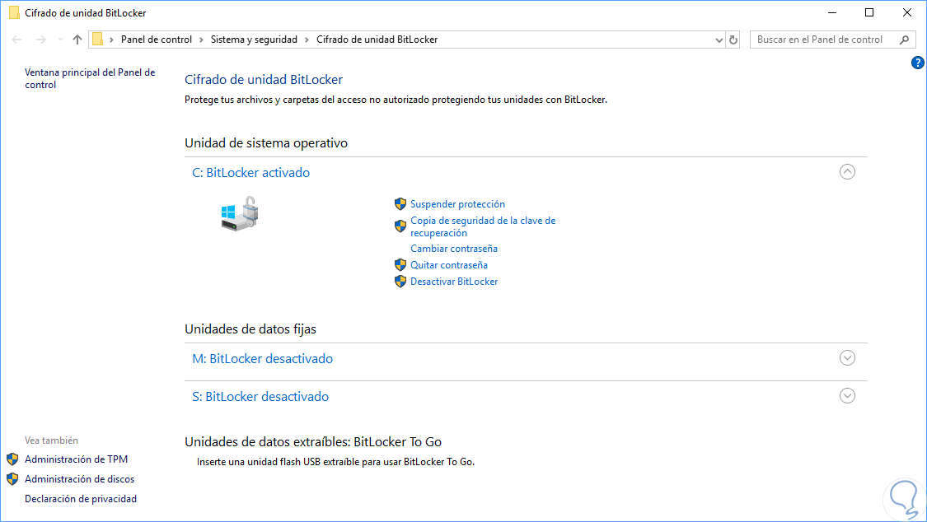927x522 pixels.
Task: Expand the M: drive section chevron
Action: [847, 358]
